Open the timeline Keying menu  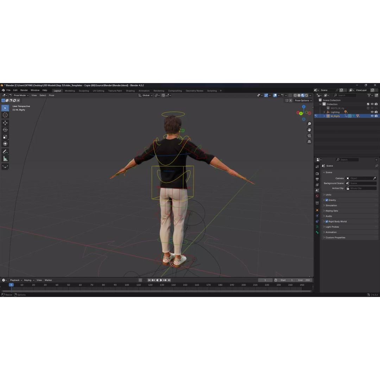(29, 280)
